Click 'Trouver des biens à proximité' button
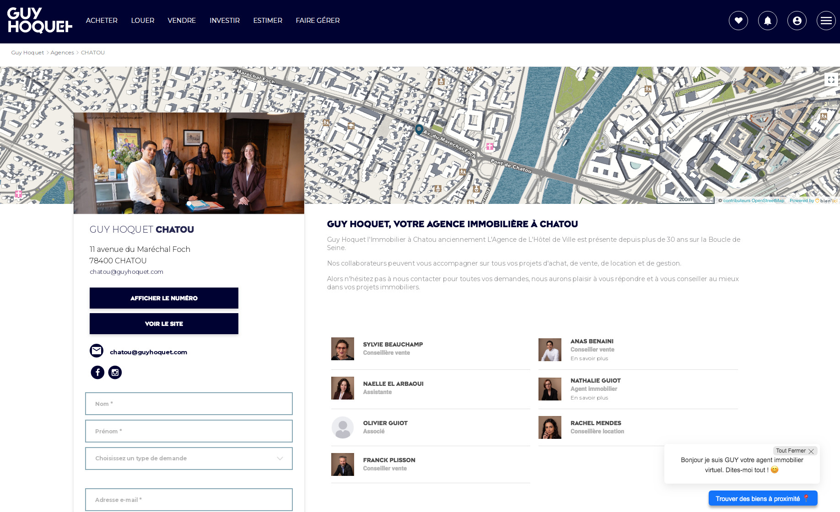Screen dimensions: 840x512 coord(763,498)
